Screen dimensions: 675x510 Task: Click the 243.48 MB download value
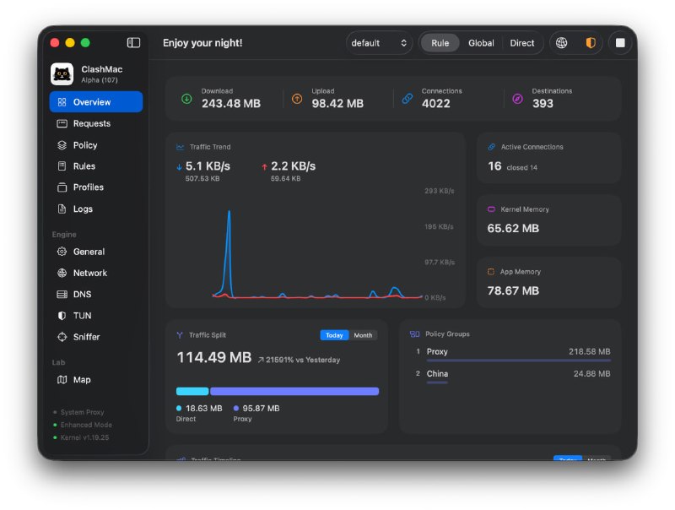[231, 103]
